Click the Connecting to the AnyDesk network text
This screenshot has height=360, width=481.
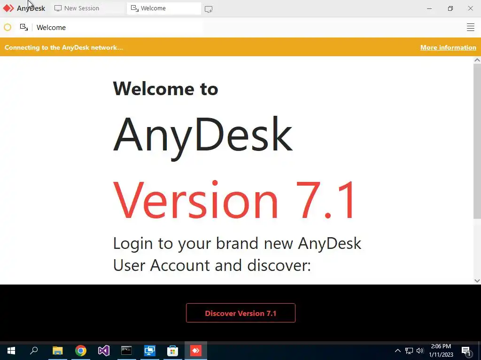[x=63, y=47]
